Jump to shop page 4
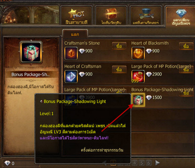Image resolution: width=195 pixels, height=168 pixels. click(135, 163)
